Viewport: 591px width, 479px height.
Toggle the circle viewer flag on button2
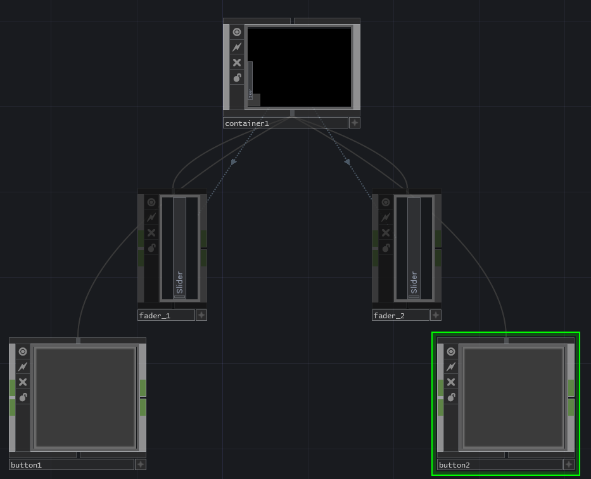pyautogui.click(x=451, y=352)
